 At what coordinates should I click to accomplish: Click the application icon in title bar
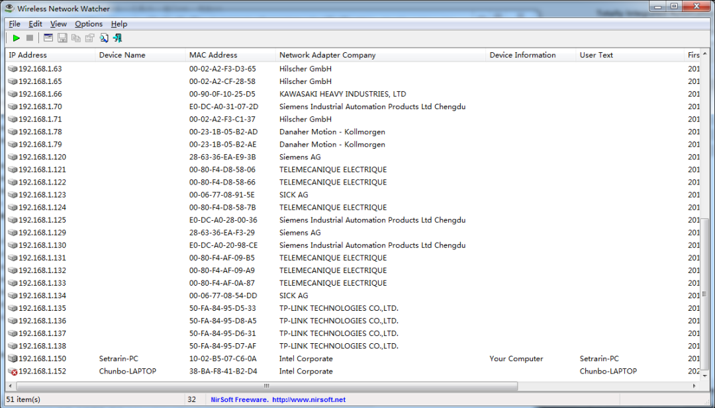coord(9,8)
